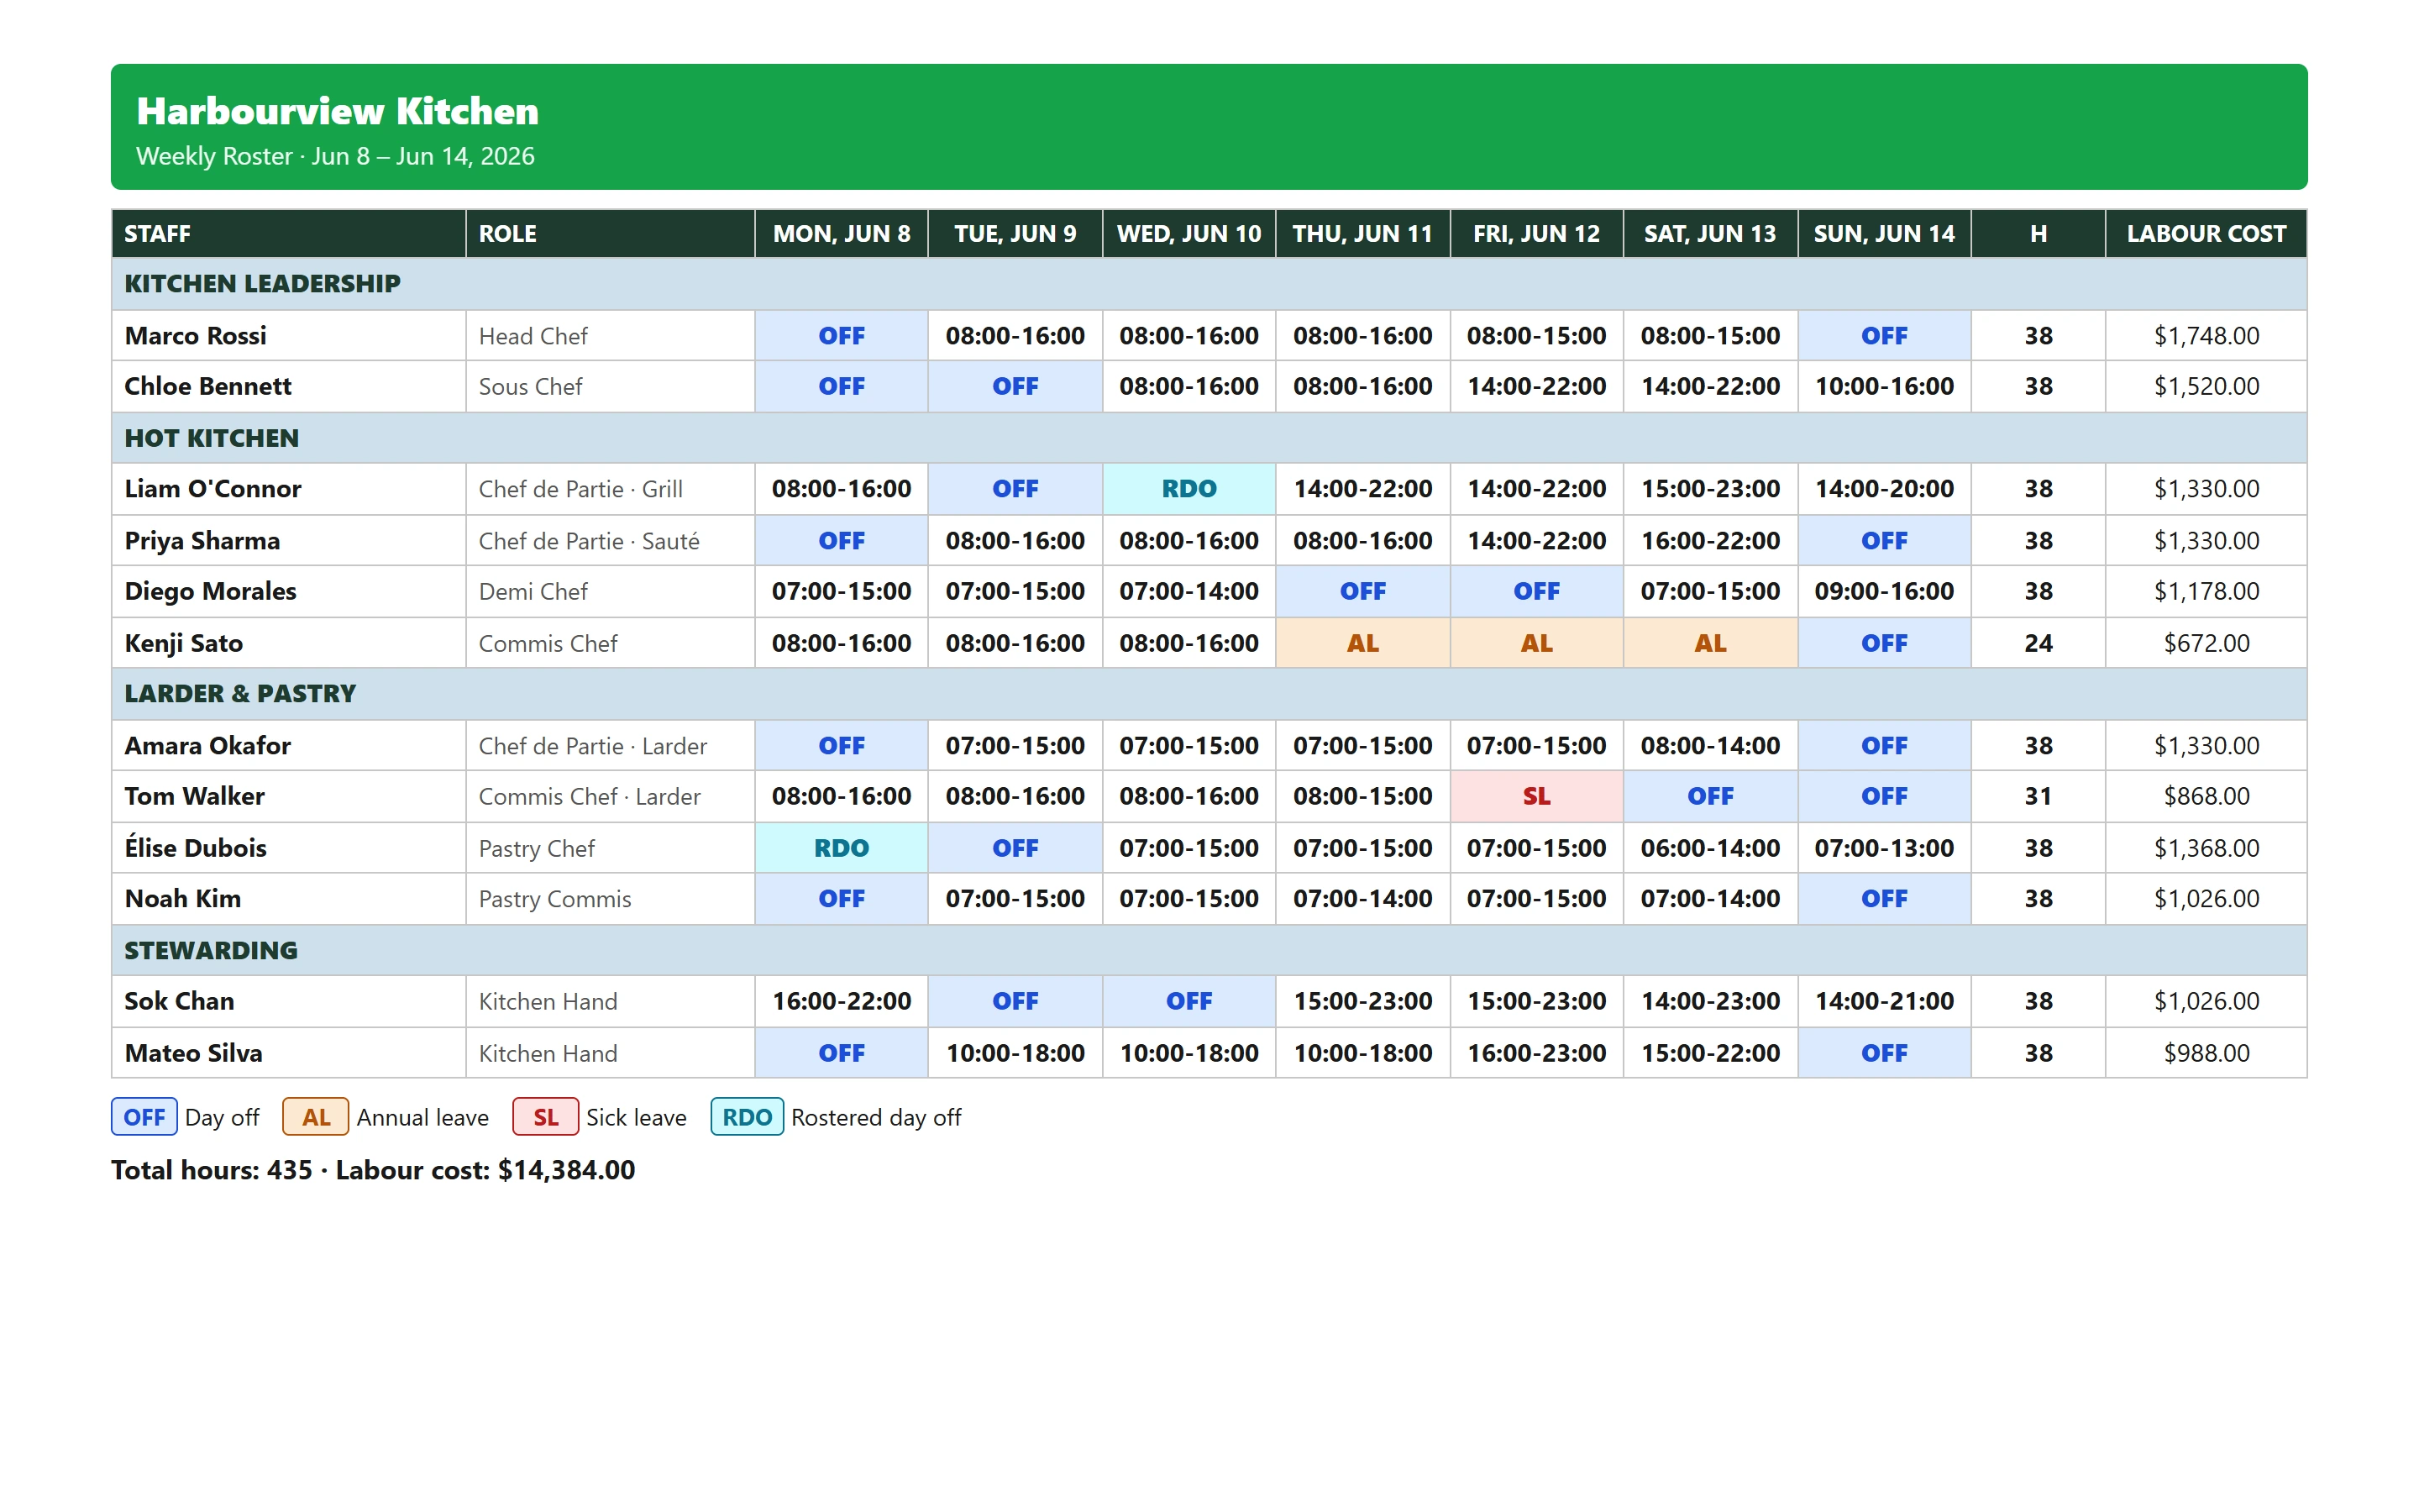2419x1512 pixels.
Task: Click Kenji Sato's labour cost $672.00
Action: tap(2206, 643)
